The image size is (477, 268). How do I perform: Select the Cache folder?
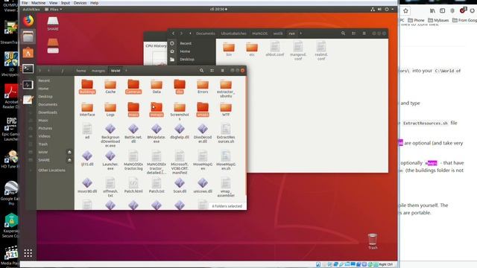(x=110, y=86)
